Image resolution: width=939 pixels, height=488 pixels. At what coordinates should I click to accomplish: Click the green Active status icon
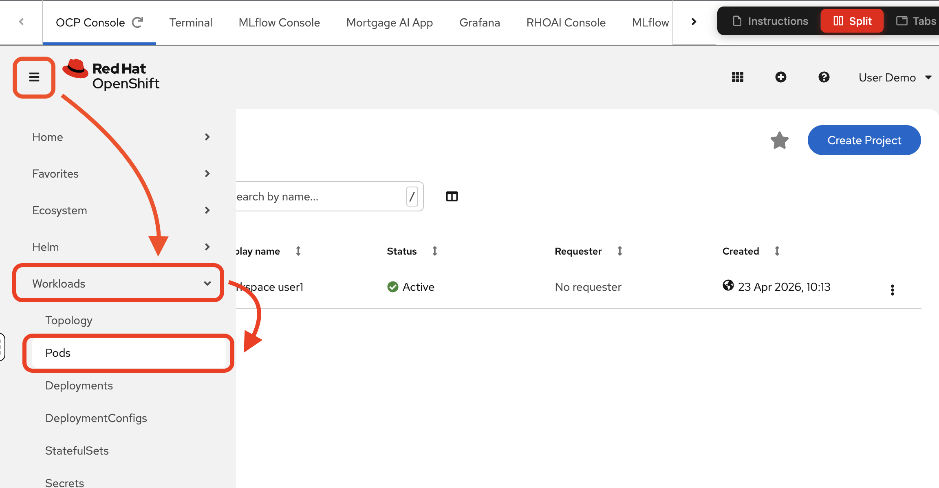coord(393,287)
